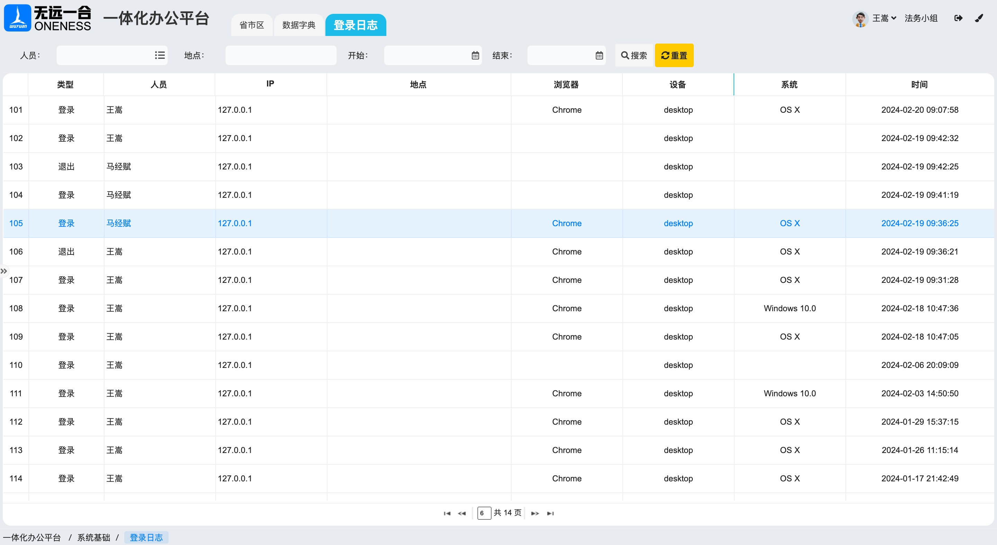This screenshot has width=997, height=545.
Task: Select log row 108 with Windows 10.0
Action: (x=498, y=308)
